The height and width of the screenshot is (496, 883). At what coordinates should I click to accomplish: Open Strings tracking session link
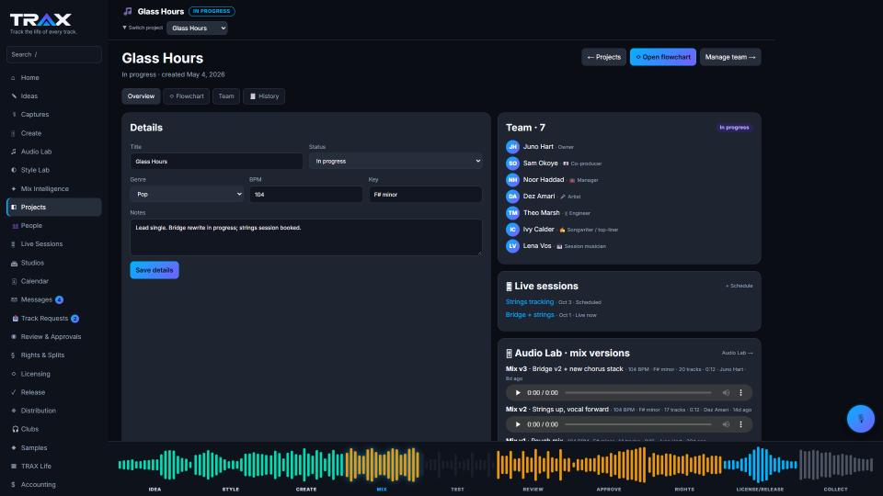[x=530, y=302]
